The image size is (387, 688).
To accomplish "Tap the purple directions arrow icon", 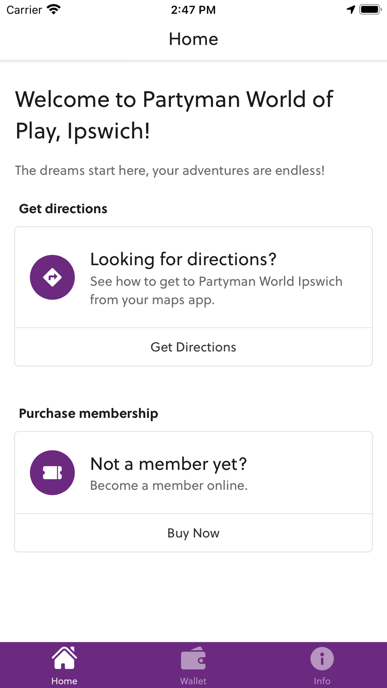I will 52,277.
